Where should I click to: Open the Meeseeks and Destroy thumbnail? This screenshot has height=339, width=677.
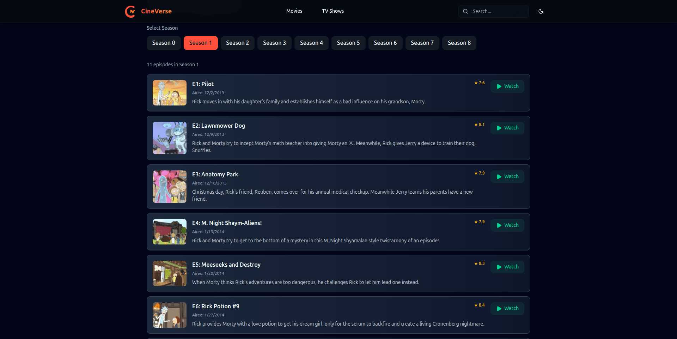pos(169,273)
